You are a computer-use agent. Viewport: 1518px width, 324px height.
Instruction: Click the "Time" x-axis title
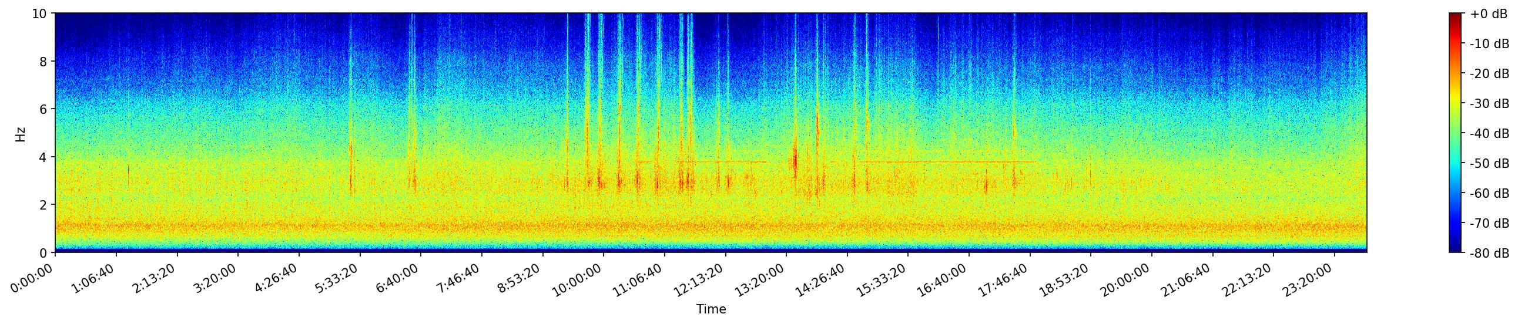[711, 309]
